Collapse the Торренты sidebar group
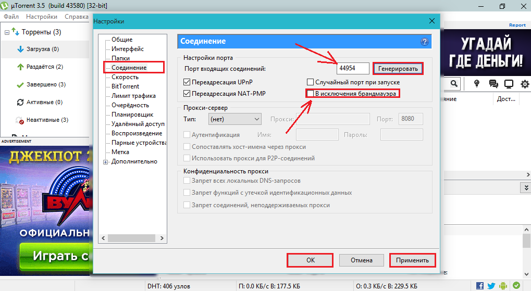Image resolution: width=531 pixels, height=291 pixels. (x=7, y=32)
